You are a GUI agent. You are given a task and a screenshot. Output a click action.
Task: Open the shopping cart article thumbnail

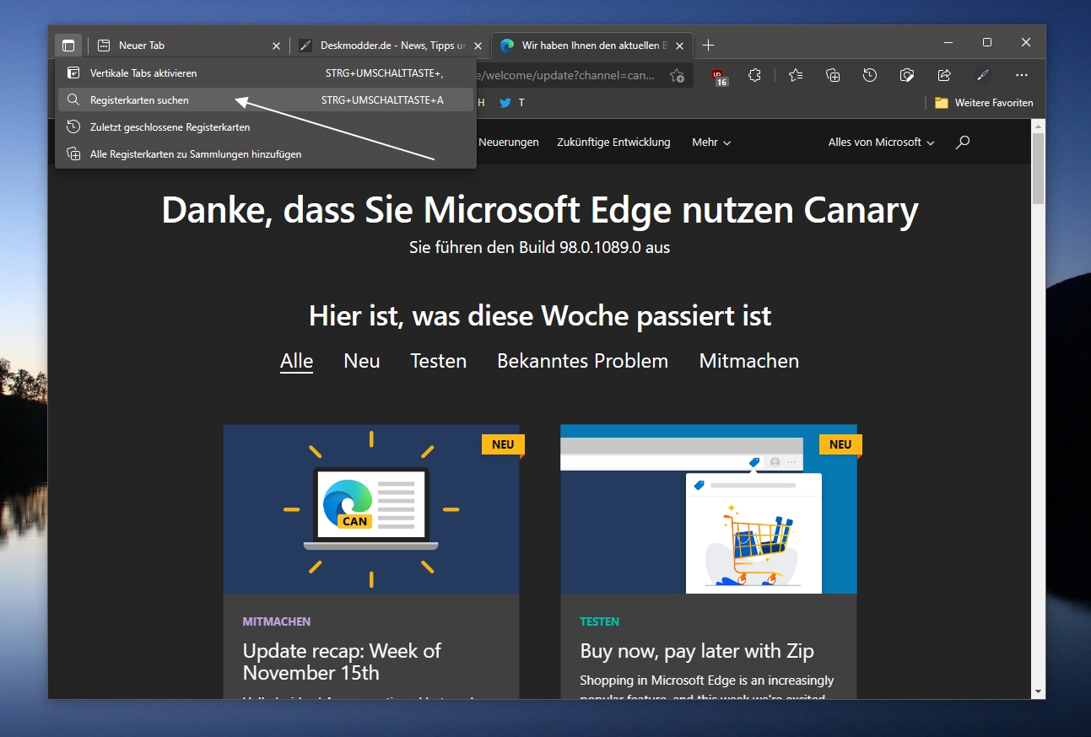pyautogui.click(x=709, y=508)
